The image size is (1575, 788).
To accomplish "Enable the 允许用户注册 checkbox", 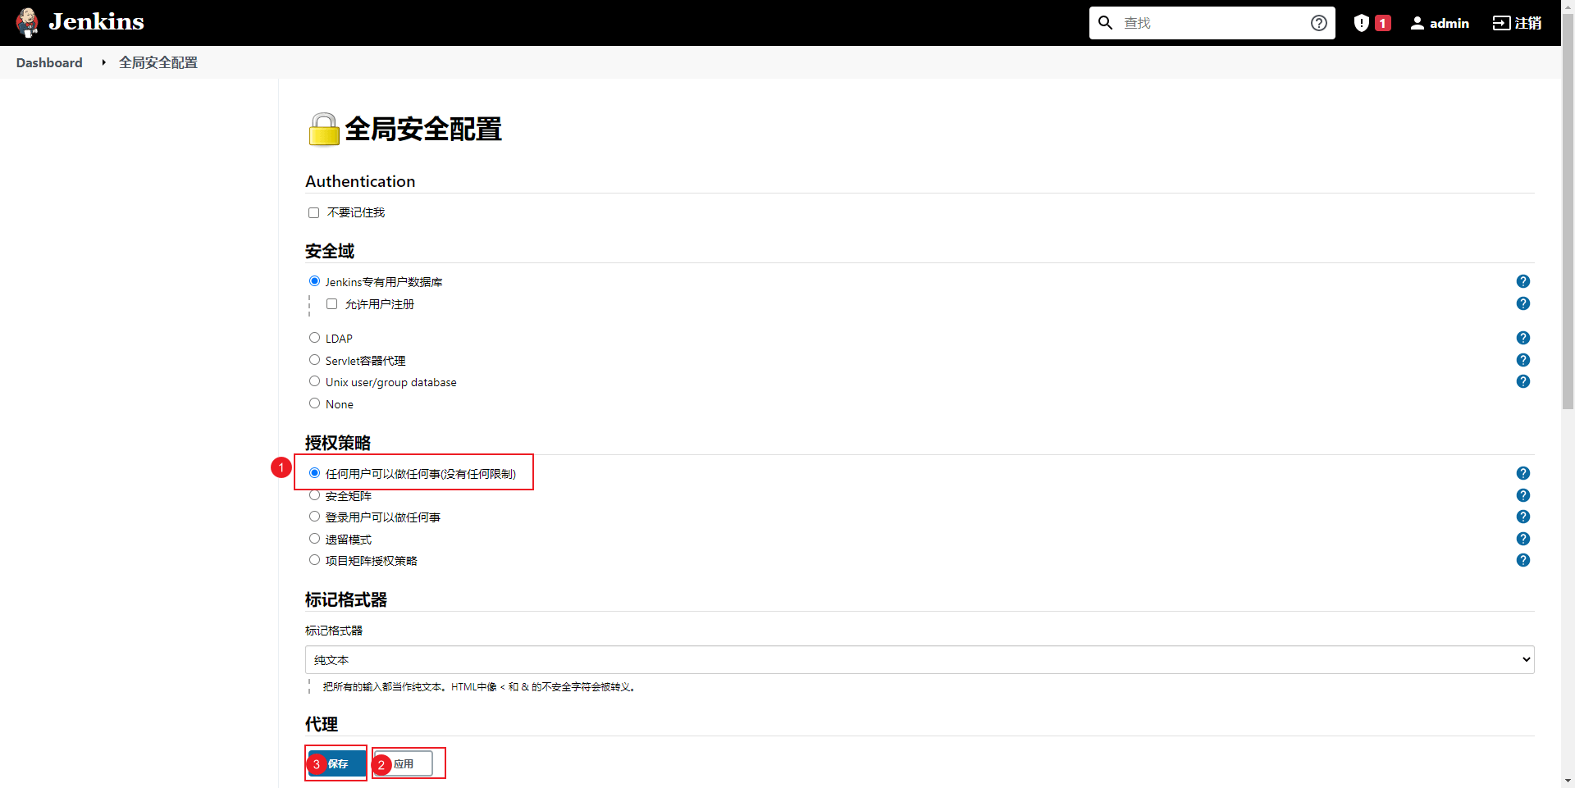I will click(331, 303).
